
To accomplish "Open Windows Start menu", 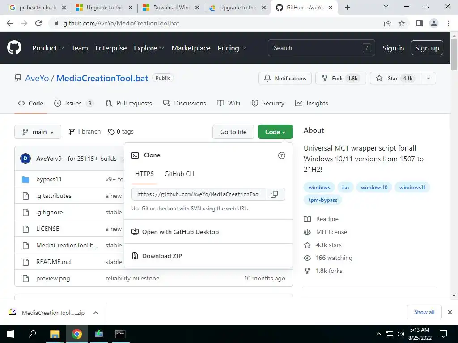I will click(11, 334).
